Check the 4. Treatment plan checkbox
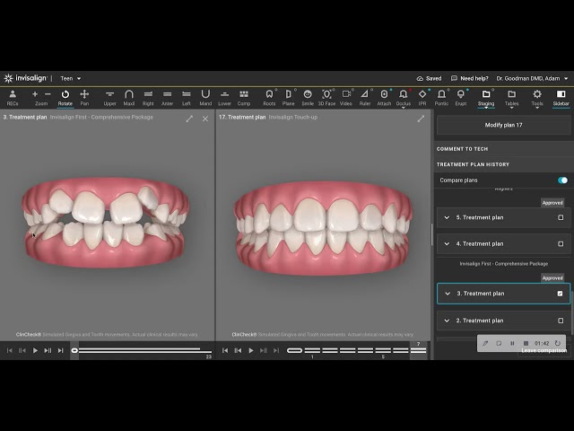 pos(561,243)
